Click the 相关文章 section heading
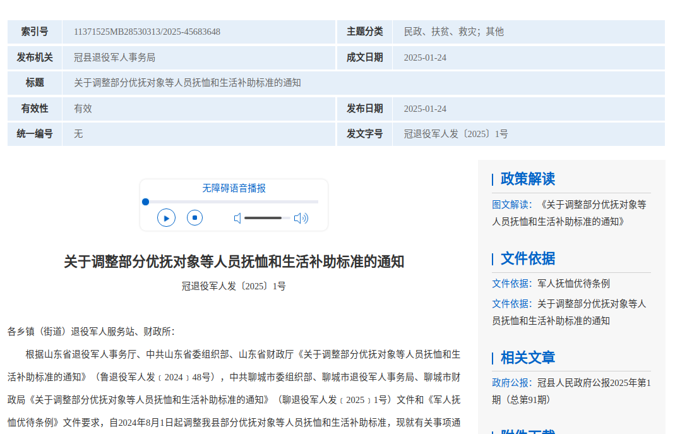Screen dimensions: 675x434 point(528,358)
